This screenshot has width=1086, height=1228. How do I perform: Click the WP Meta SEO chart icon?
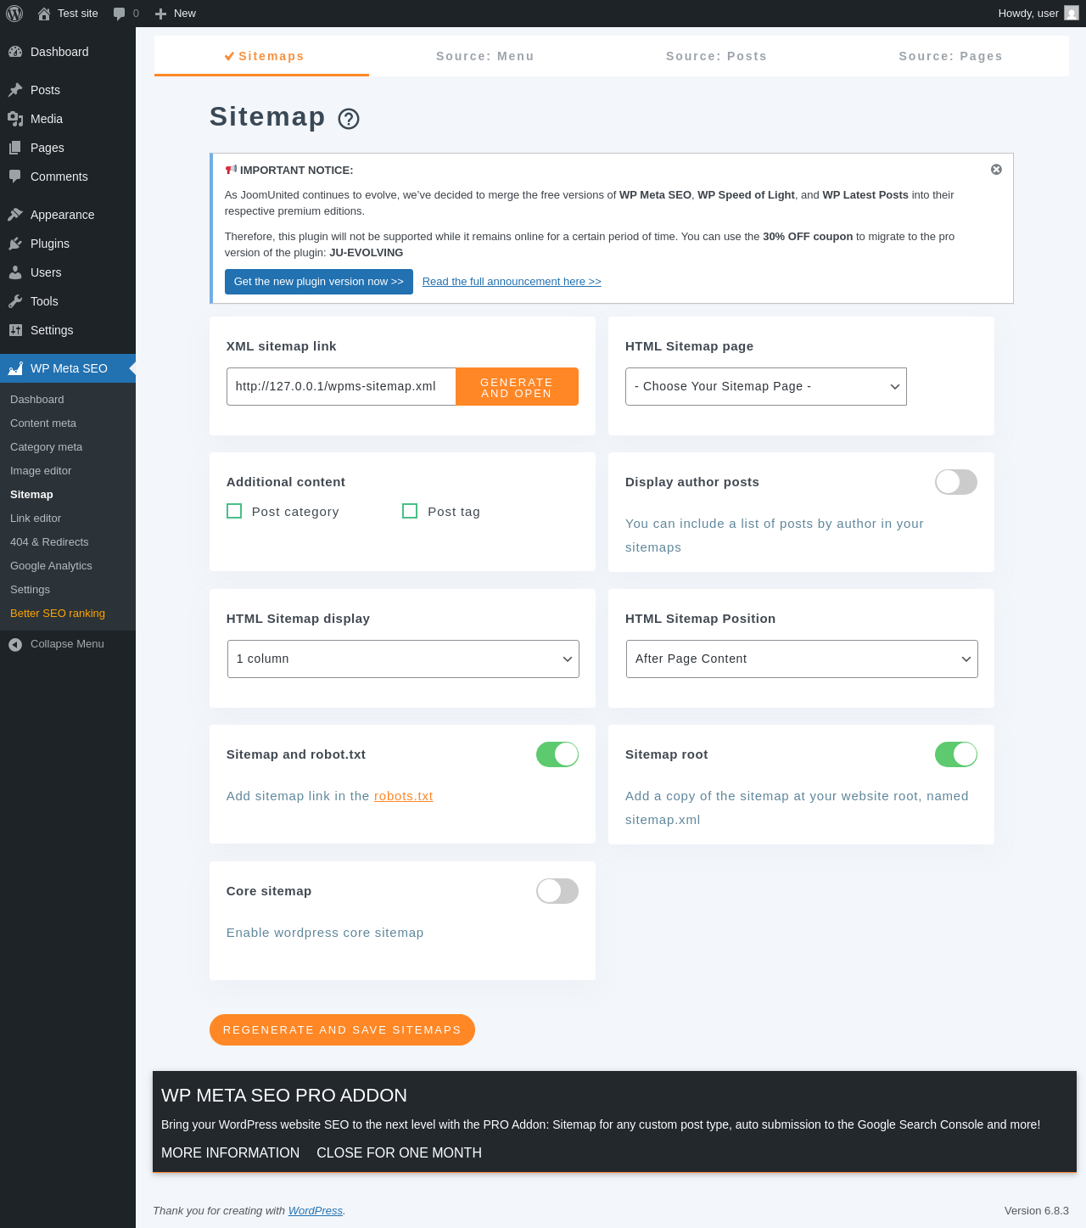pyautogui.click(x=15, y=368)
